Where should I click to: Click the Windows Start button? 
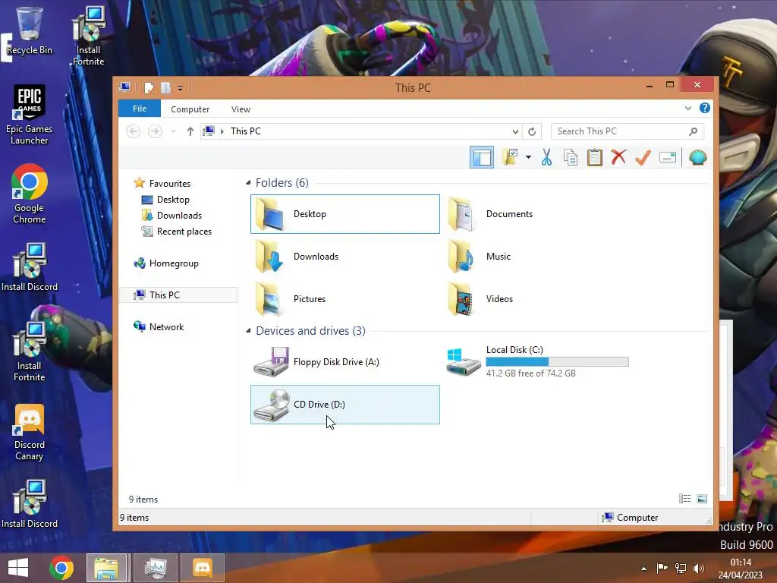point(18,568)
